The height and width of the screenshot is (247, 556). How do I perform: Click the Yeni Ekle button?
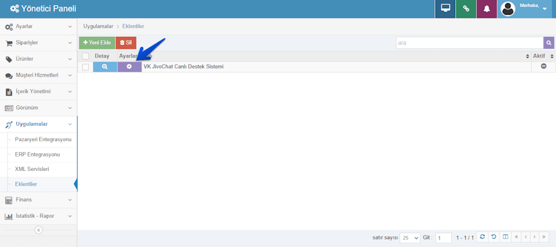[97, 42]
